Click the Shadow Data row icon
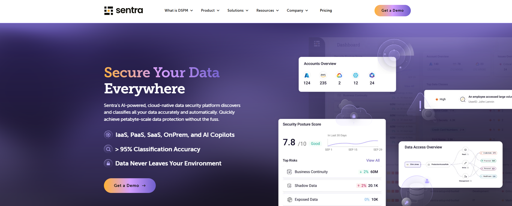 point(289,186)
